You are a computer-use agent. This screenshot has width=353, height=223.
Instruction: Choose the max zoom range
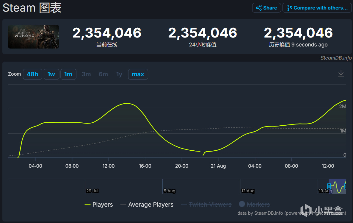pyautogui.click(x=138, y=74)
